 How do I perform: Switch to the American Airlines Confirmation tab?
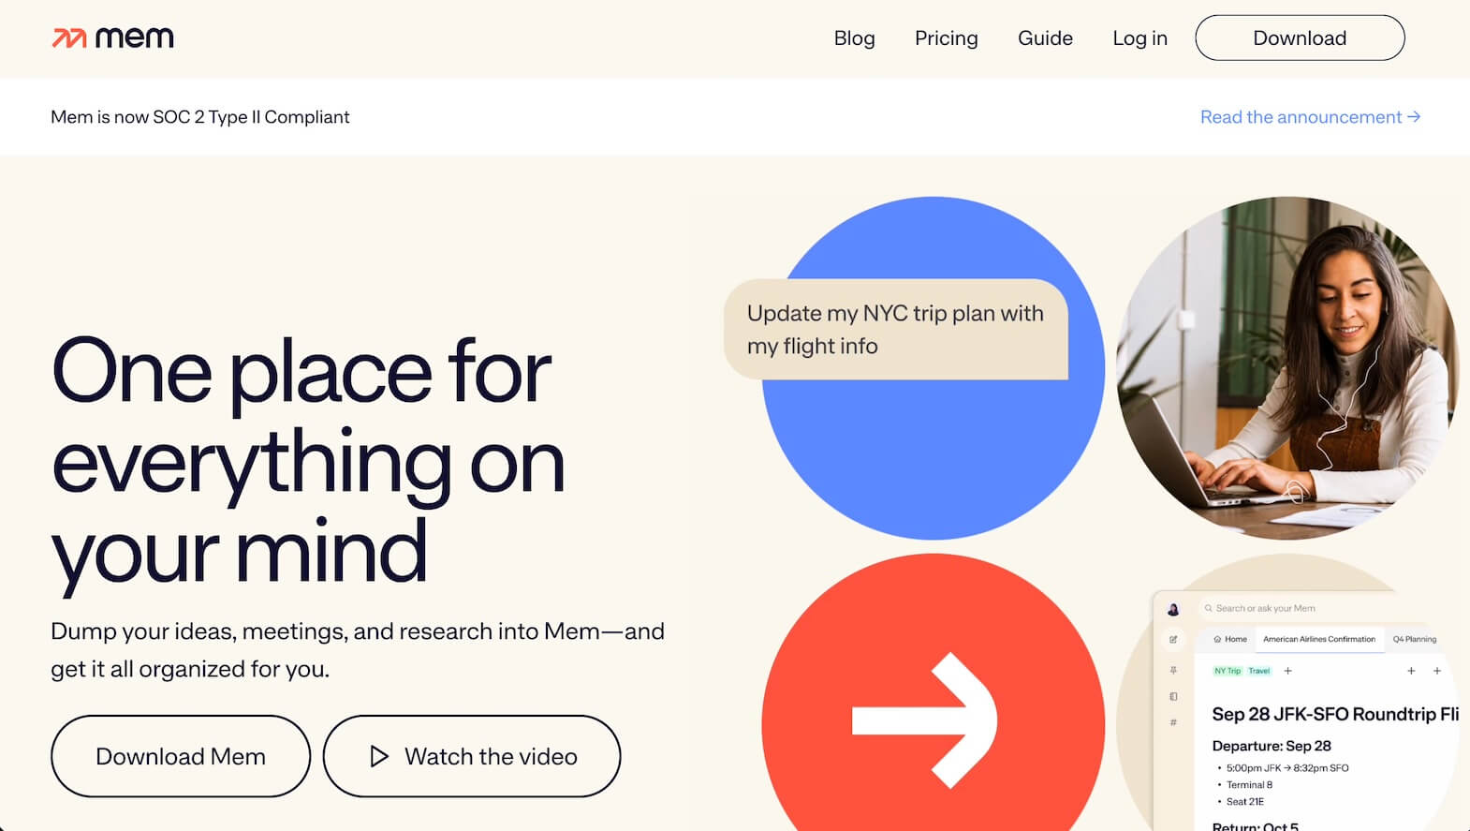click(x=1318, y=639)
